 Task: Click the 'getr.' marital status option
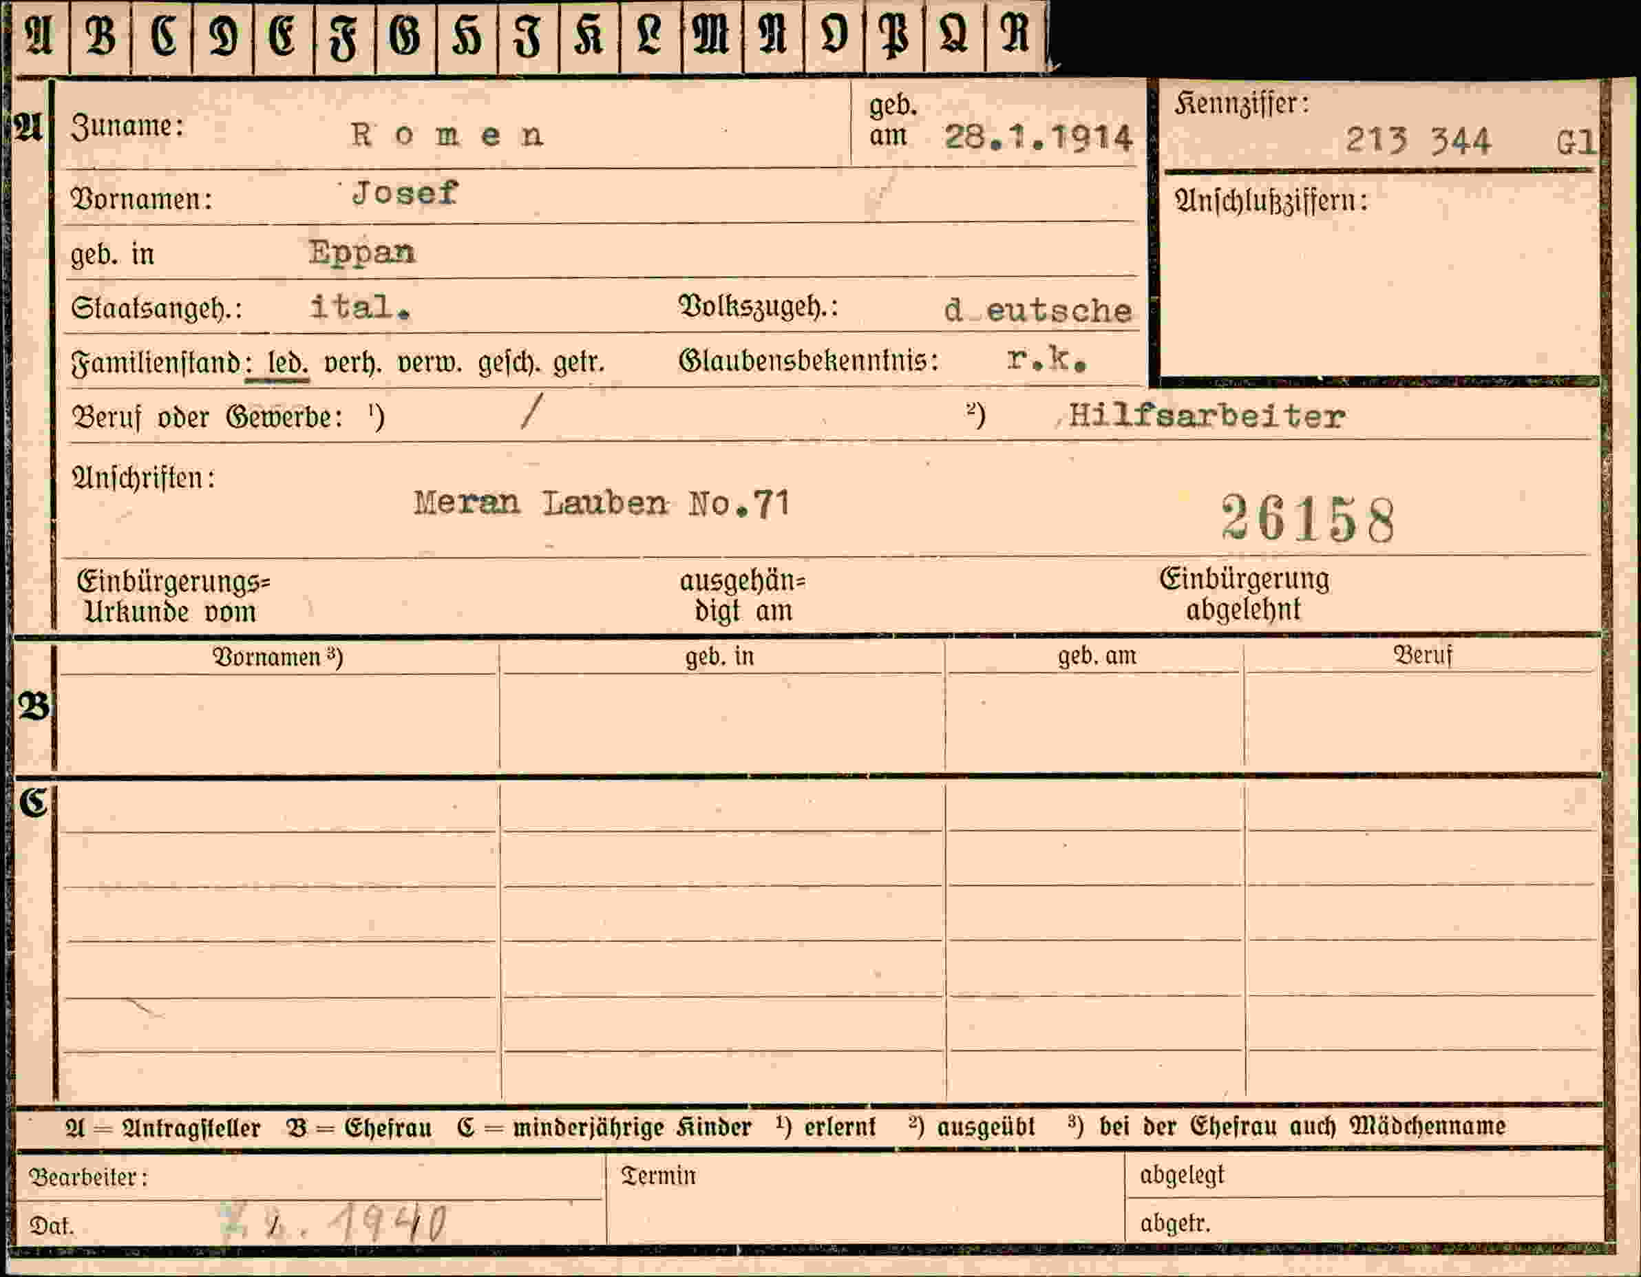579,363
